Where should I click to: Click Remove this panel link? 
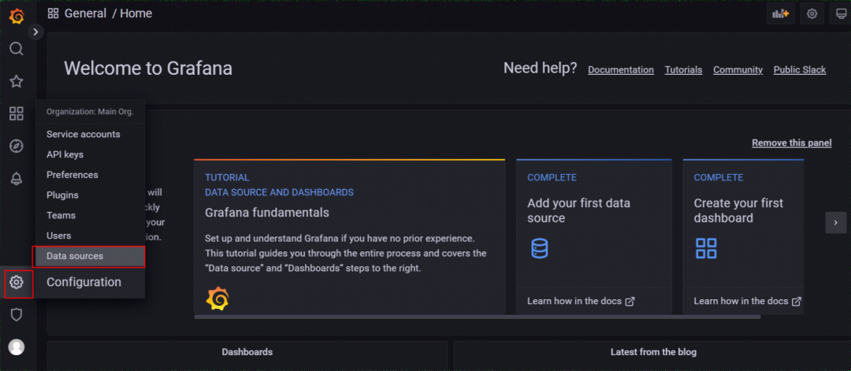(791, 143)
